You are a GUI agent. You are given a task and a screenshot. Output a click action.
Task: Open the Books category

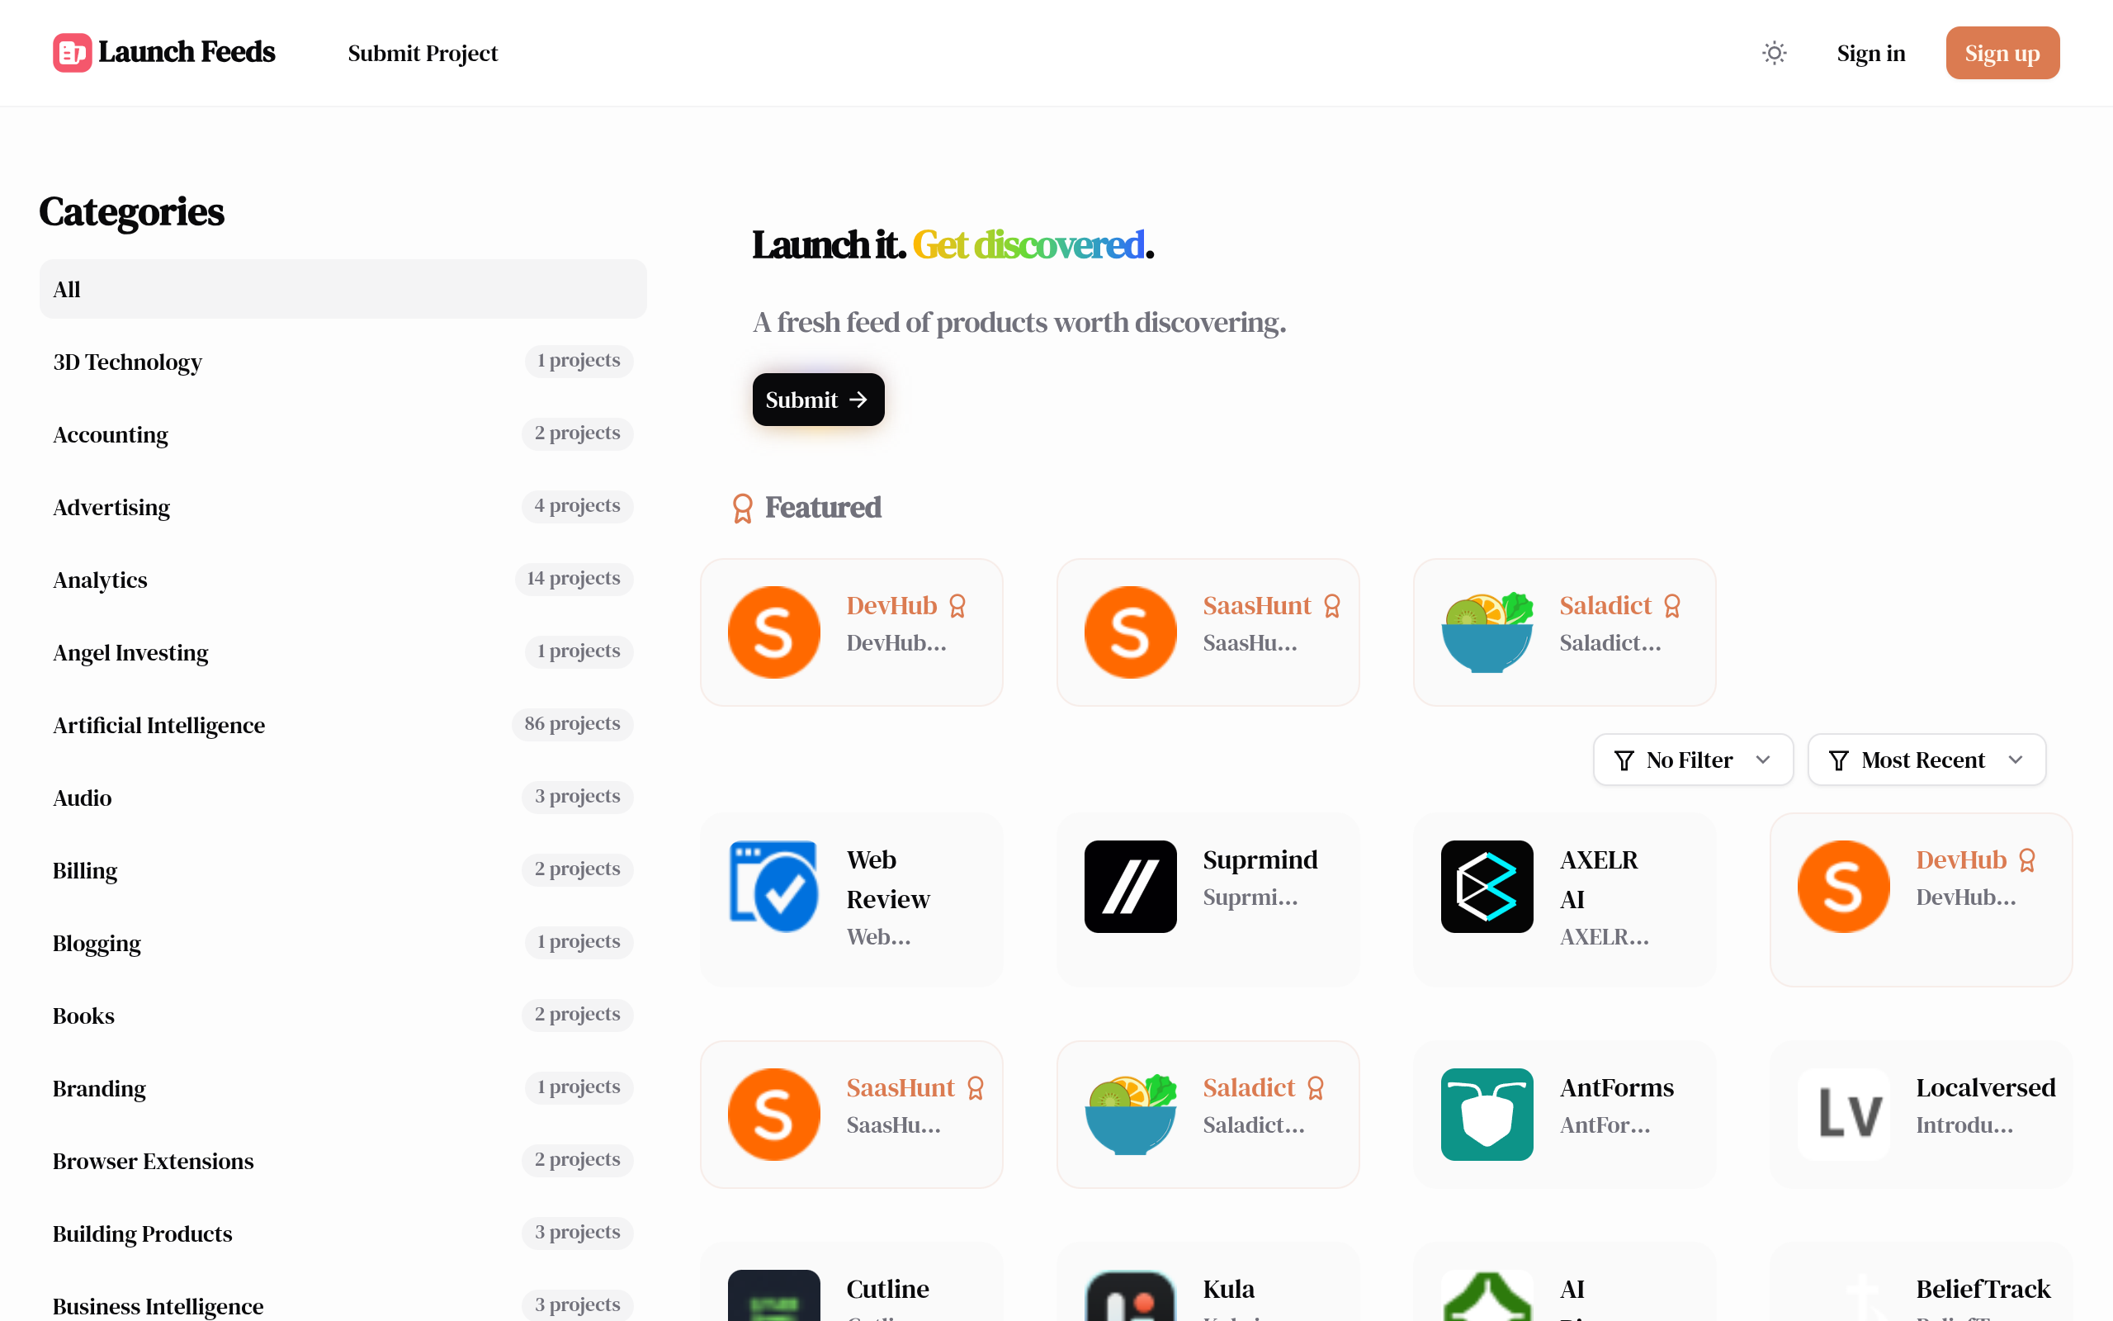click(x=343, y=1016)
